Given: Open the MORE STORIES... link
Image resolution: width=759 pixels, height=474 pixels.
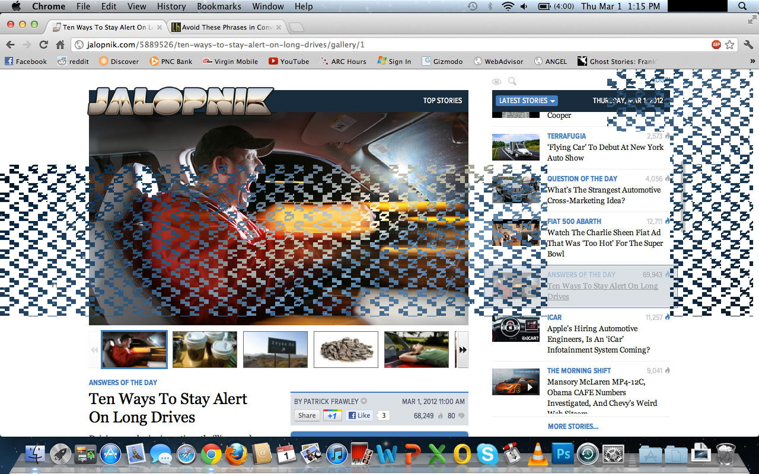Looking at the screenshot, I should (x=573, y=426).
